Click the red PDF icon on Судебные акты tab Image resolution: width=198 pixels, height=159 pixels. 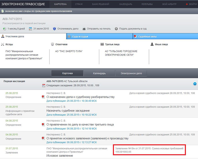[135, 36]
